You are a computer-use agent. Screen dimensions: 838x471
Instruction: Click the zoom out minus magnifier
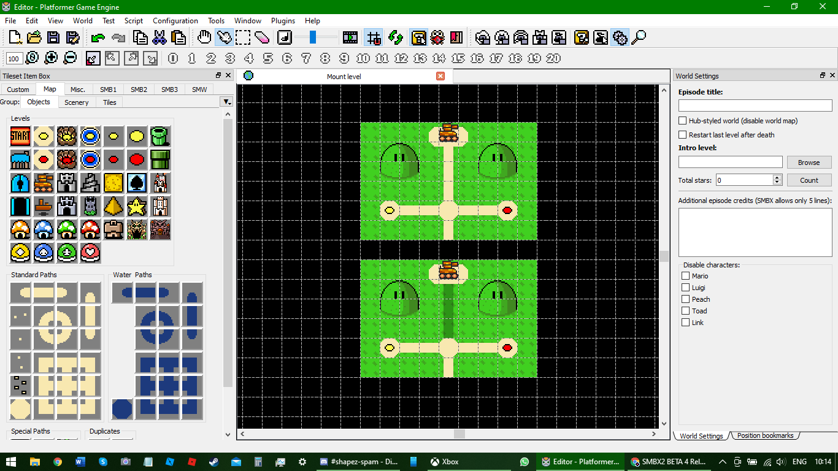(x=70, y=58)
